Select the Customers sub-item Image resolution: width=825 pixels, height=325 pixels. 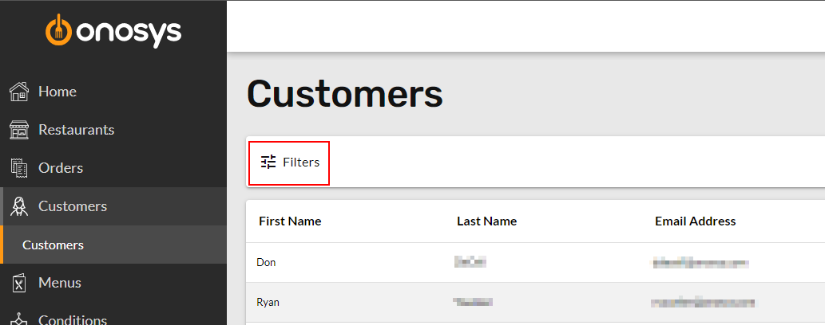tap(113, 245)
